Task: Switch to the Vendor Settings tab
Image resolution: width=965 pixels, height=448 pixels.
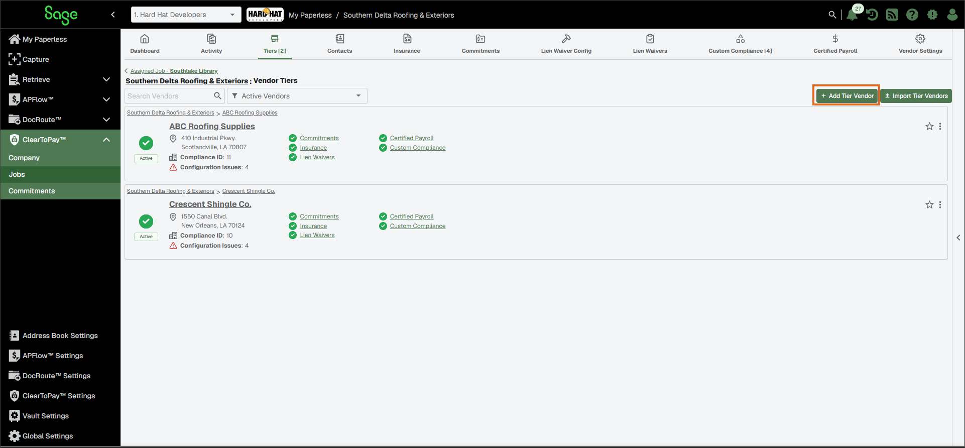Action: click(920, 44)
